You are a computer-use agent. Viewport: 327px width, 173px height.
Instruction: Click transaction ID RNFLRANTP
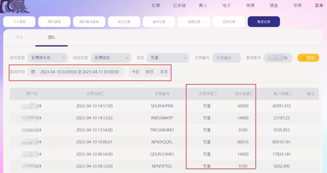(162, 118)
